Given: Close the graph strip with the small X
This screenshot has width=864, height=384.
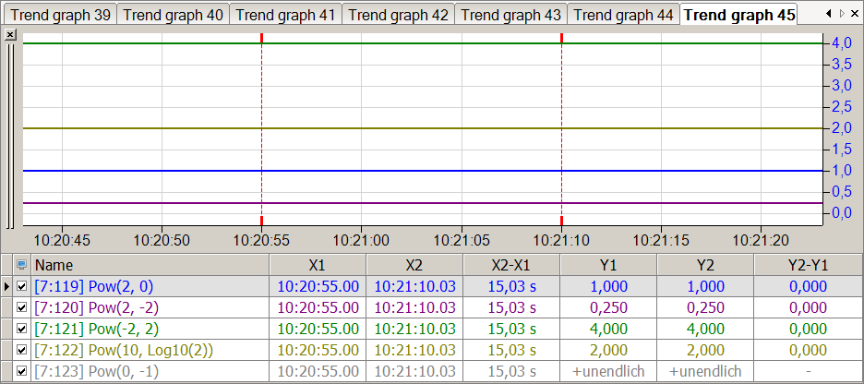Looking at the screenshot, I should tap(9, 35).
